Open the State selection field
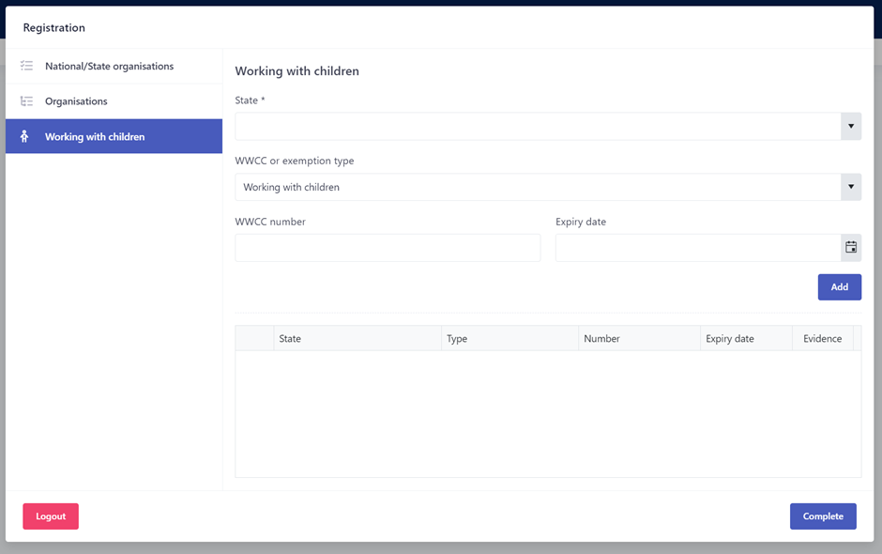 538,126
